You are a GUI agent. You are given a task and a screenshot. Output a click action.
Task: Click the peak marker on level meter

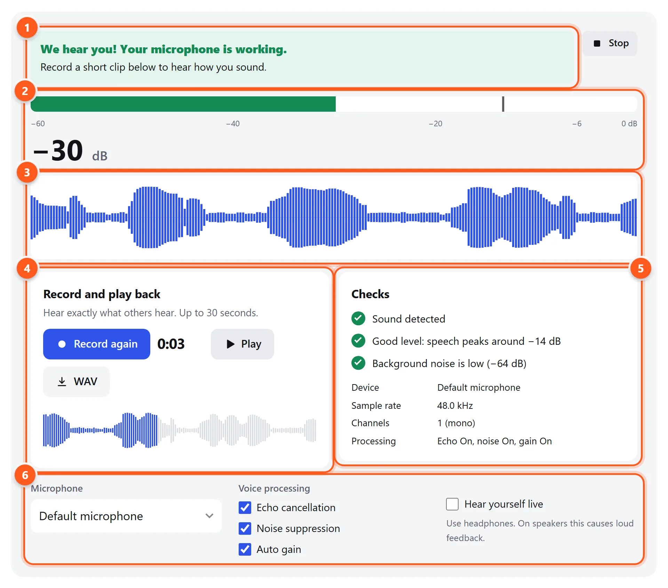point(503,104)
